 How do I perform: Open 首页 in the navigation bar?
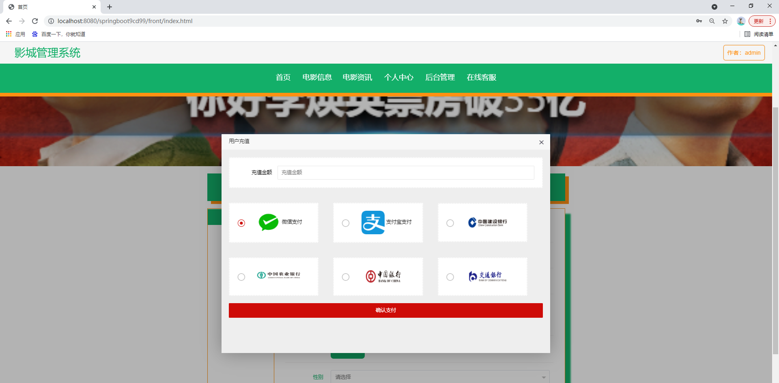283,77
